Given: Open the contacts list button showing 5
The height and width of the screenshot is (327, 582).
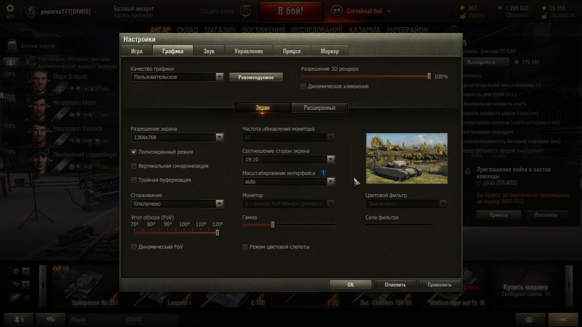Looking at the screenshot, I should tap(19, 319).
